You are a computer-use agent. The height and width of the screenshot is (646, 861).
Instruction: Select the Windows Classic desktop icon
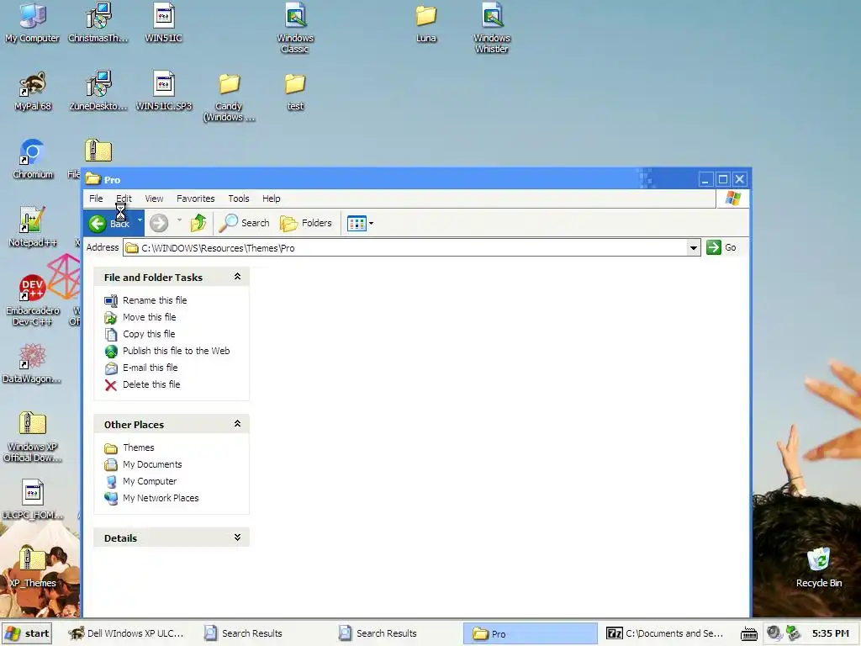click(x=295, y=29)
